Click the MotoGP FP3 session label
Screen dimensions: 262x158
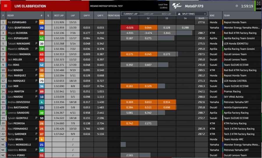tap(194, 6)
